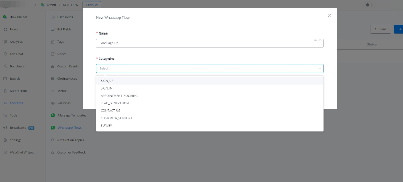This screenshot has width=403, height=182.
Task: Select the LEAD_GENERATION category option
Action: click(115, 103)
